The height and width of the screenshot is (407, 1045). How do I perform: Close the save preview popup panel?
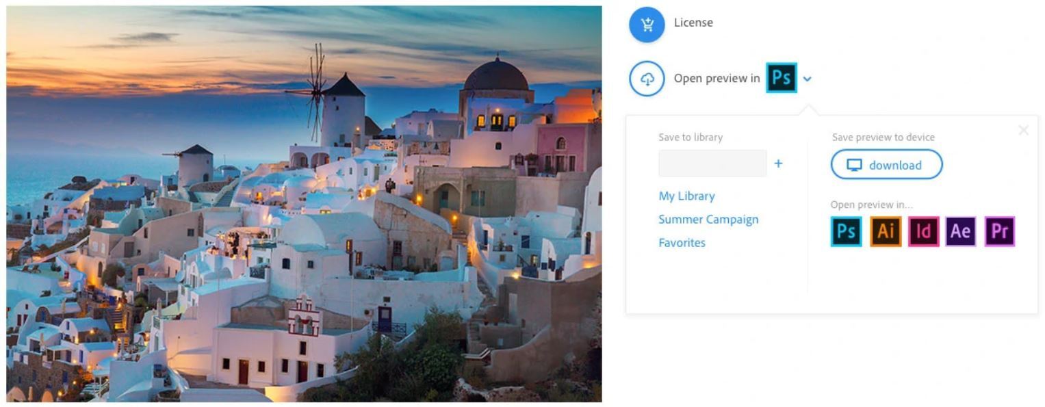(x=1023, y=130)
